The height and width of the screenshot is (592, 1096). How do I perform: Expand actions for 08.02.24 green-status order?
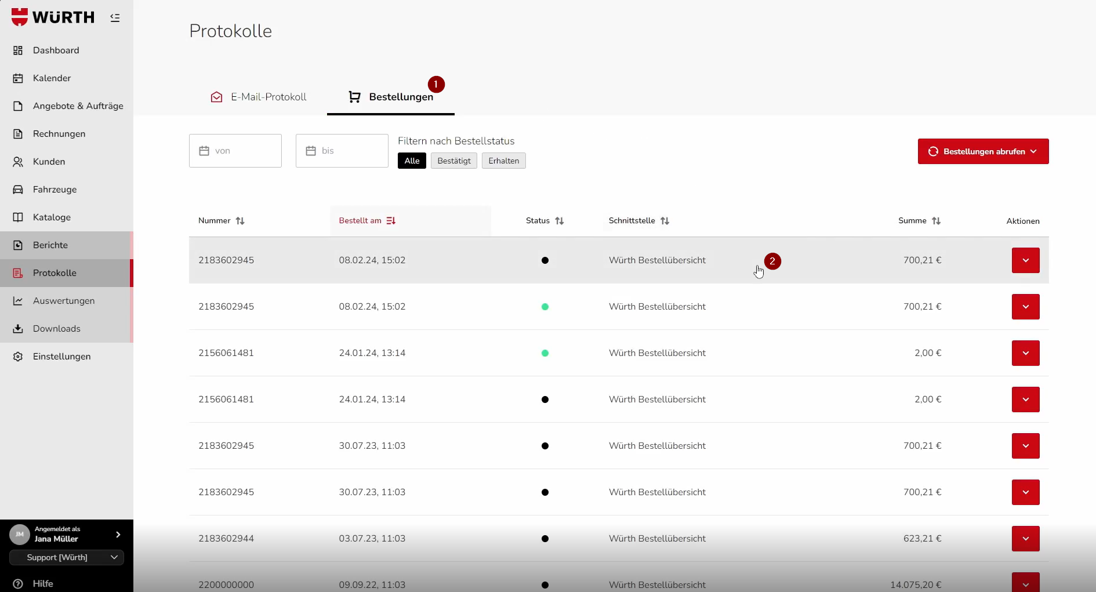(x=1026, y=307)
